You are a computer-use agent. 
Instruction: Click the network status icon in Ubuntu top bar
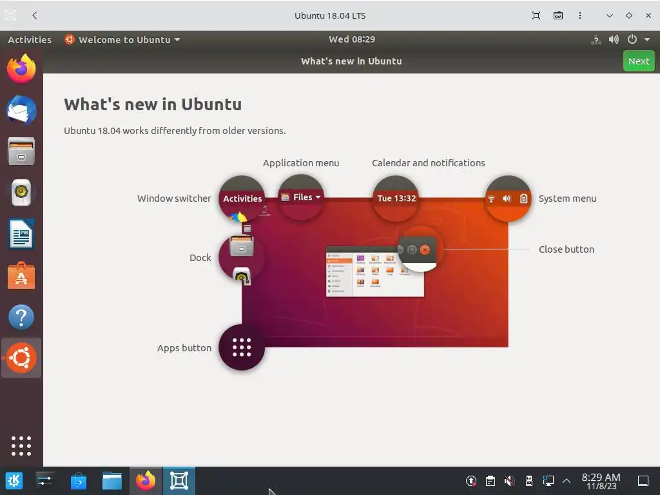596,39
